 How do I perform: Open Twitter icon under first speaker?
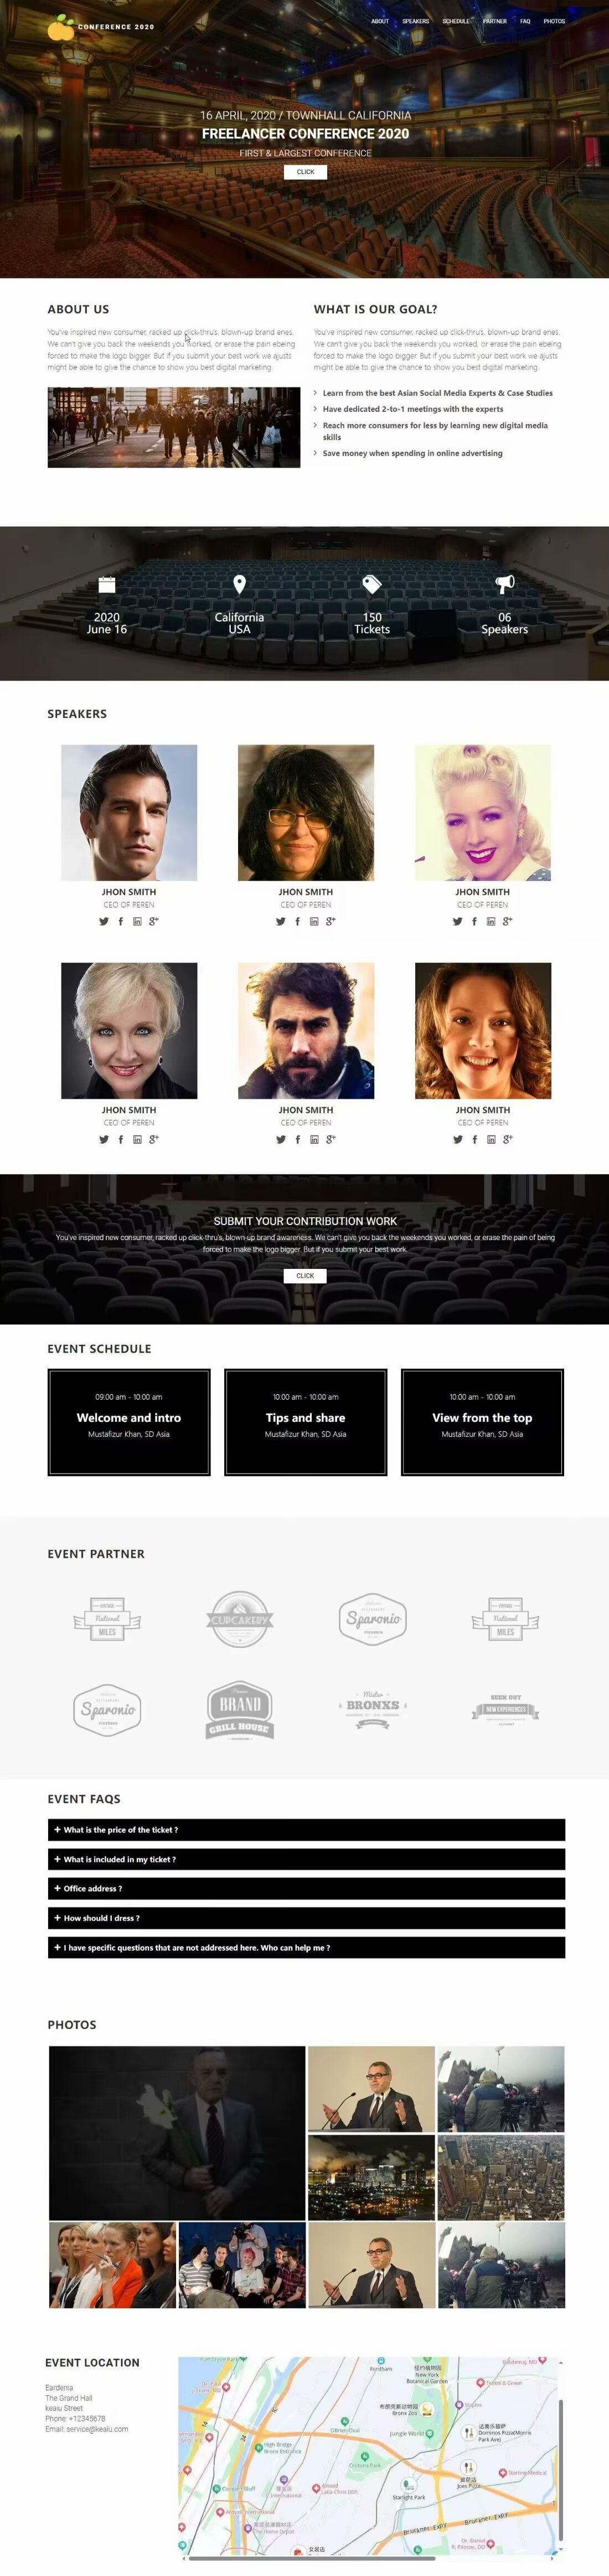click(x=103, y=921)
